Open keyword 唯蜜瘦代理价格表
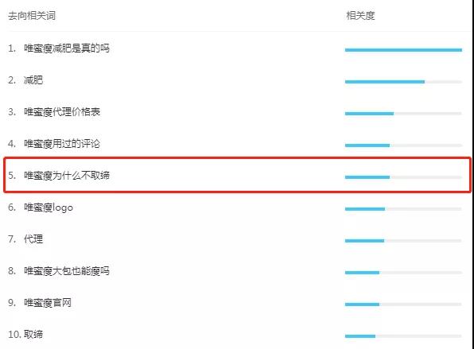 tap(62, 112)
